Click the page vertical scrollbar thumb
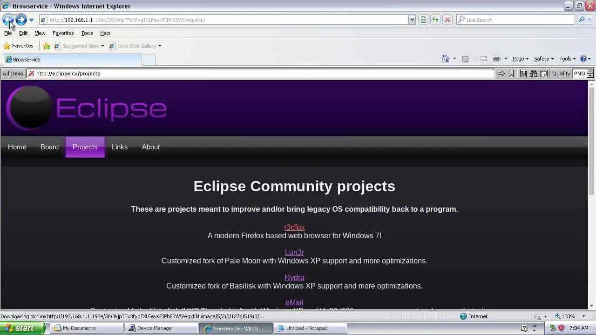The height and width of the screenshot is (335, 596). click(x=592, y=141)
